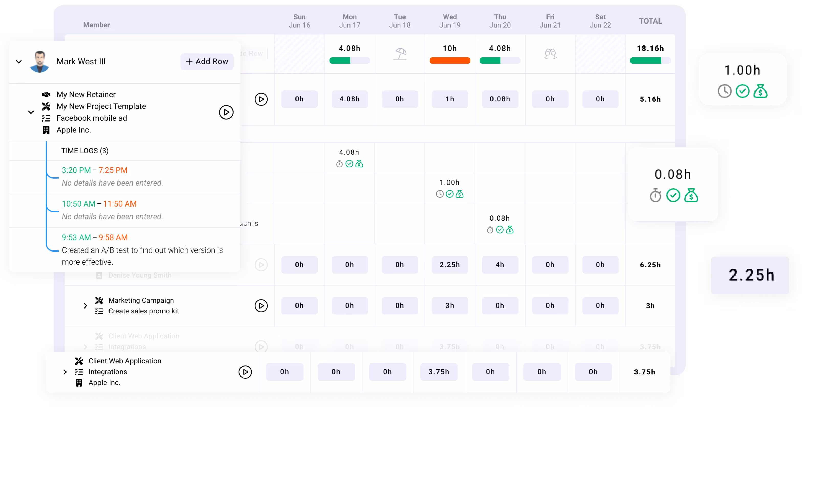Edit the Monday 4.08h cell for Facebook ad
Viewport: 832px width, 501px height.
(x=349, y=99)
